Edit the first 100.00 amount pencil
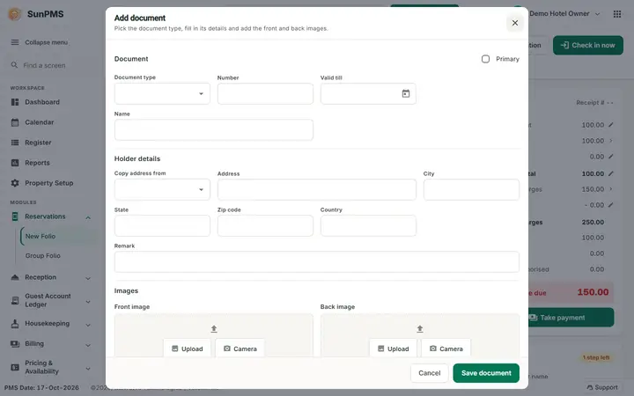The height and width of the screenshot is (396, 634). click(x=611, y=125)
